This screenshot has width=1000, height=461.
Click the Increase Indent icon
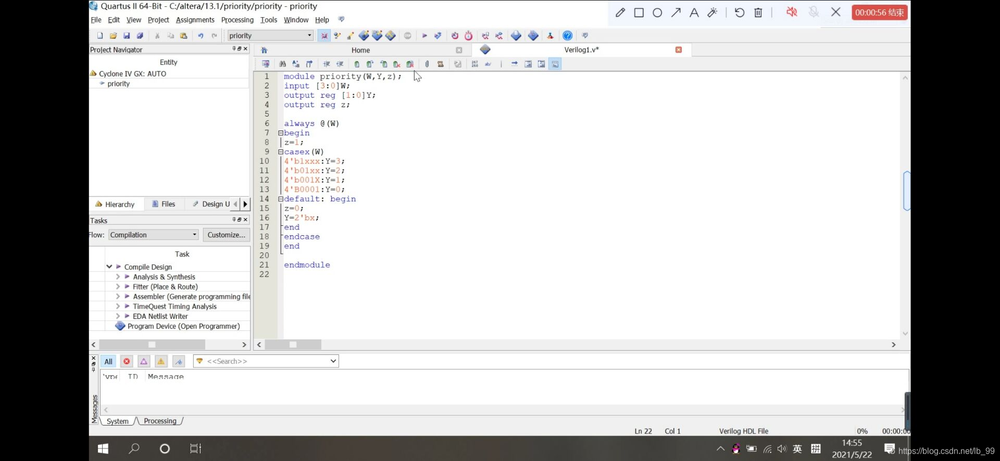[x=327, y=64]
